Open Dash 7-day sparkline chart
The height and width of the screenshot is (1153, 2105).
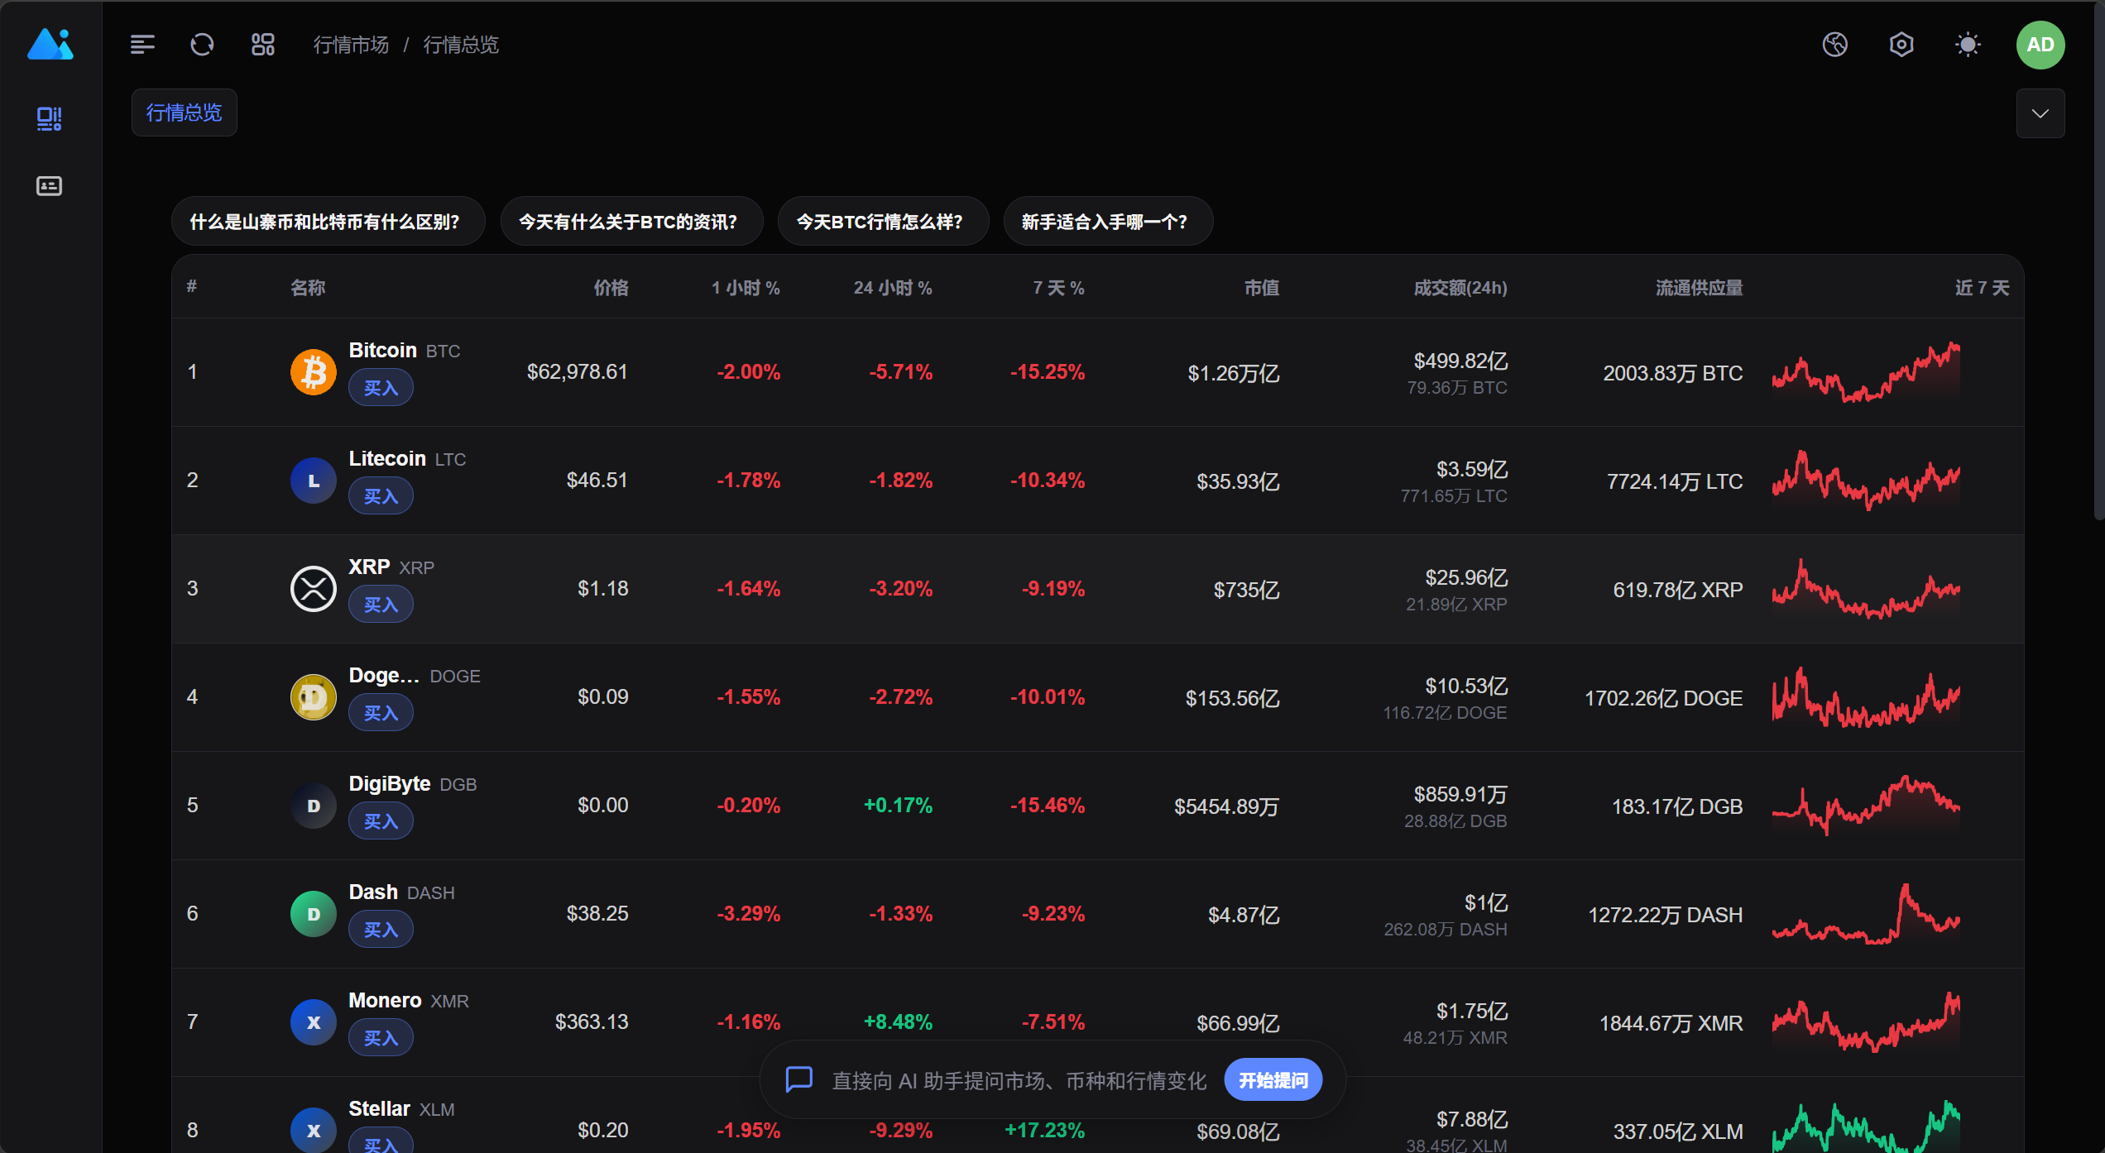1866,914
